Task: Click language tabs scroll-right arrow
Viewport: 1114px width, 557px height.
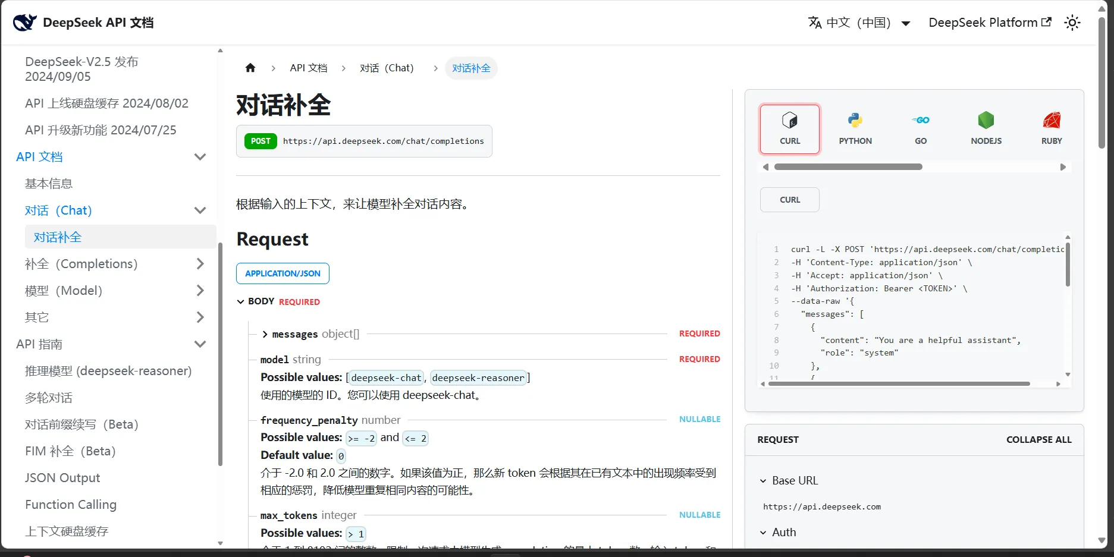Action: (1063, 167)
